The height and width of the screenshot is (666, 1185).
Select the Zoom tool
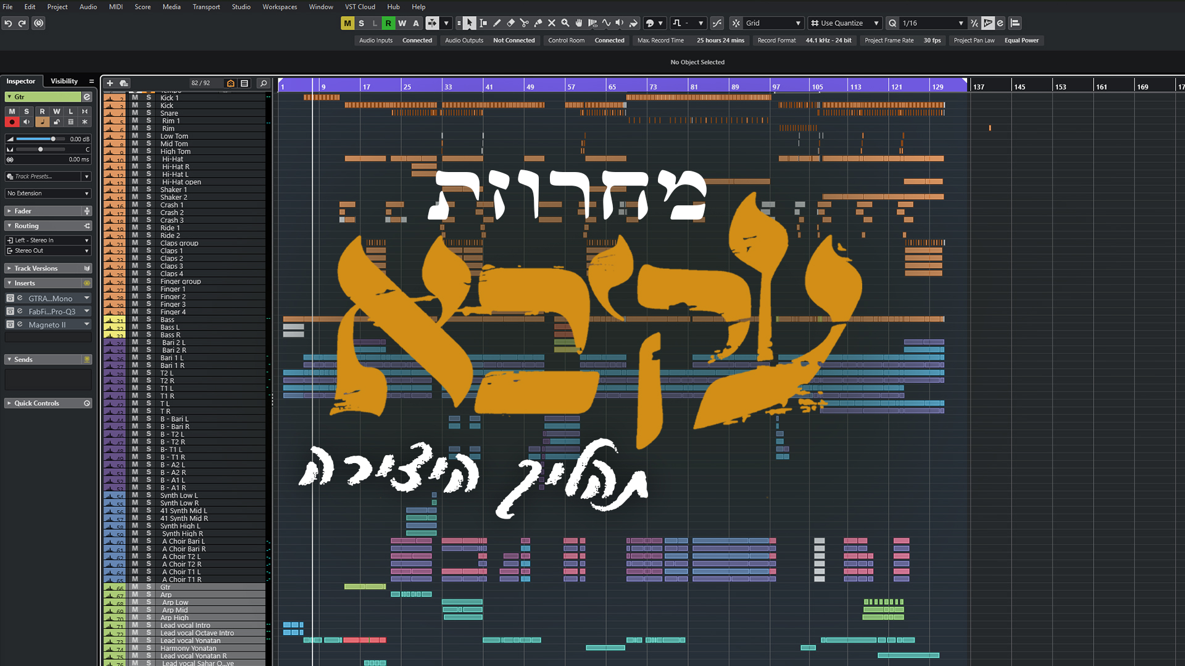click(565, 23)
